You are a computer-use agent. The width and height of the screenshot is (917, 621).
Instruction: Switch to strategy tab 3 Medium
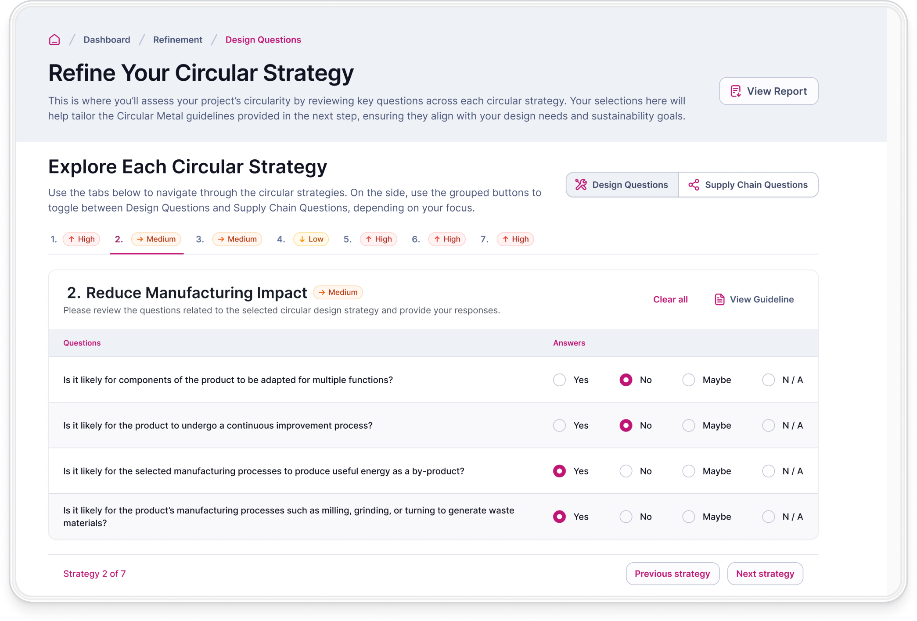(229, 239)
